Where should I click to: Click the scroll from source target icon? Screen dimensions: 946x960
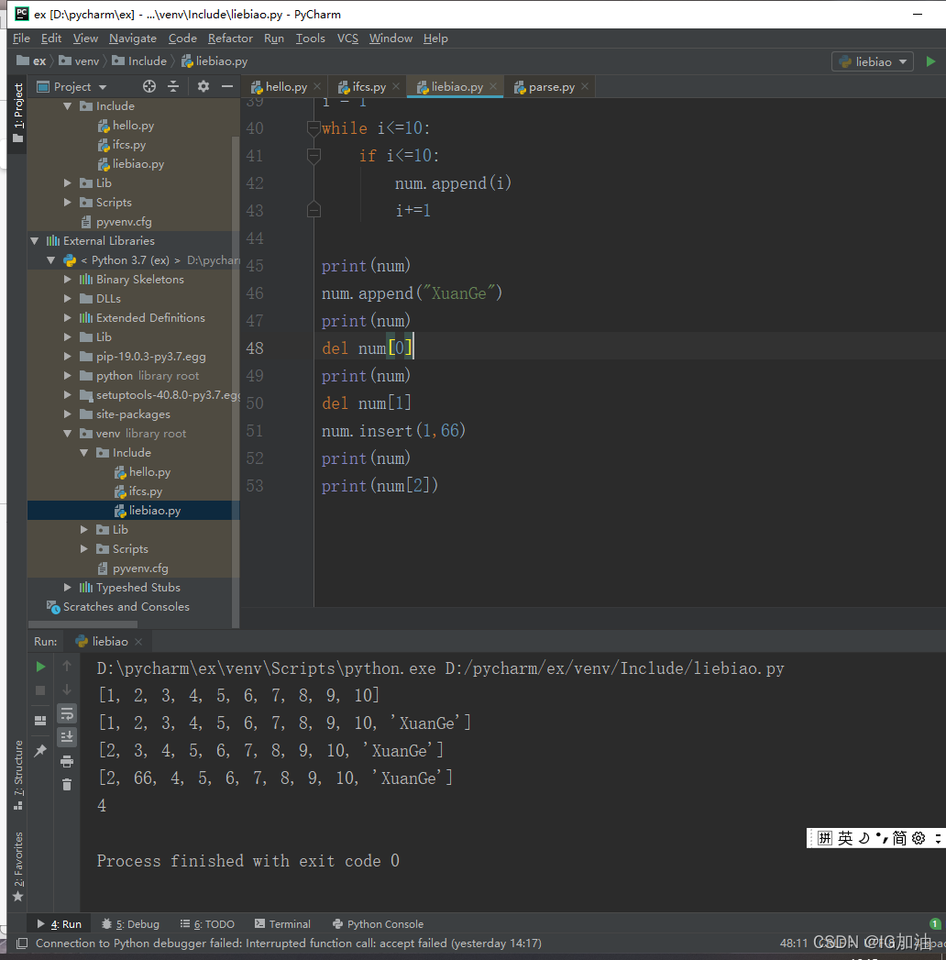click(x=149, y=86)
